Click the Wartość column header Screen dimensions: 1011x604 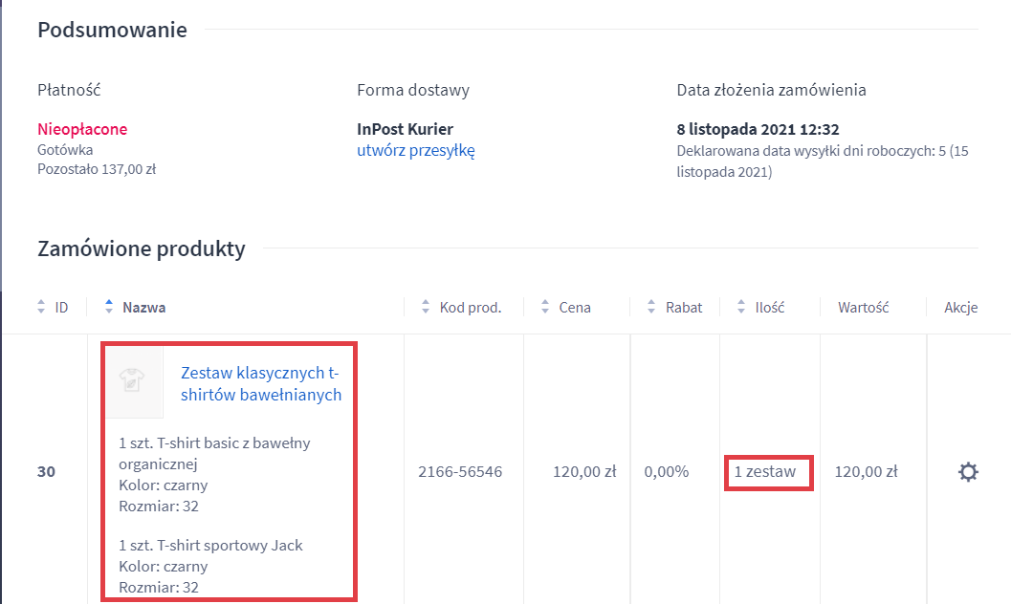(864, 308)
